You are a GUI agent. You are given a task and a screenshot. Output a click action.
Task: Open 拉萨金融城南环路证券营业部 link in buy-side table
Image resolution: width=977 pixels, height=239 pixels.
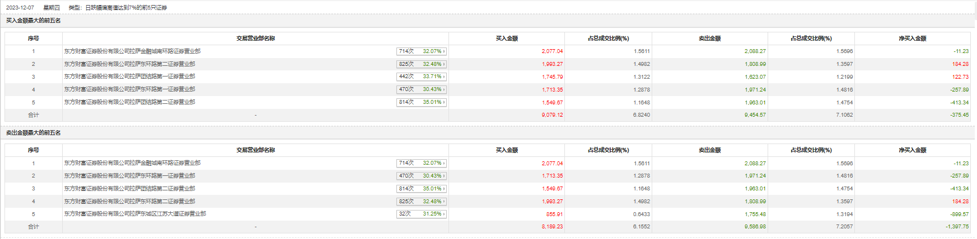[132, 51]
